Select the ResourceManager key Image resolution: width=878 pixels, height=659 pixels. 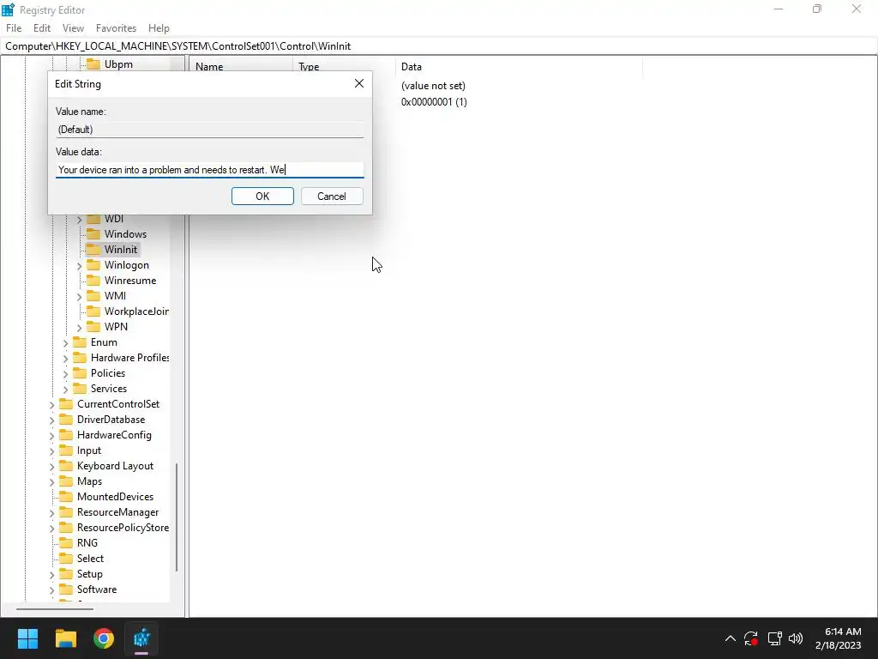[117, 512]
